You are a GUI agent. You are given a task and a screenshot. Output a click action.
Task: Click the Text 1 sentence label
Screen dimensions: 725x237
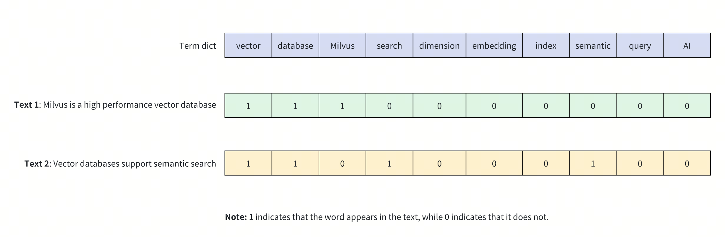click(115, 105)
